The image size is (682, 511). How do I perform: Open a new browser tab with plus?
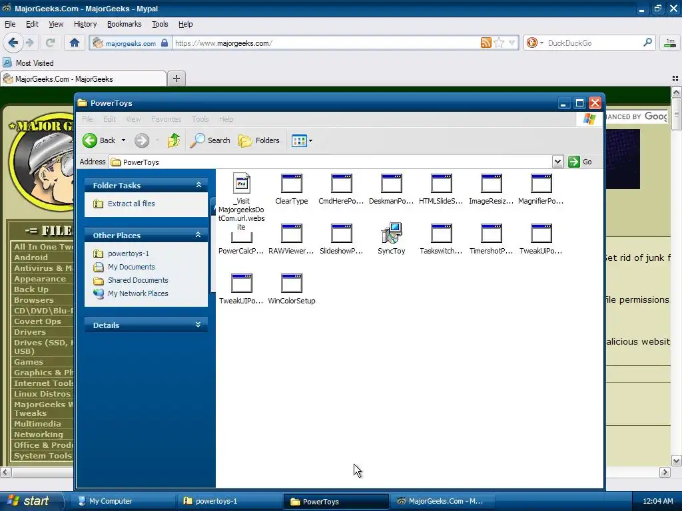click(176, 79)
